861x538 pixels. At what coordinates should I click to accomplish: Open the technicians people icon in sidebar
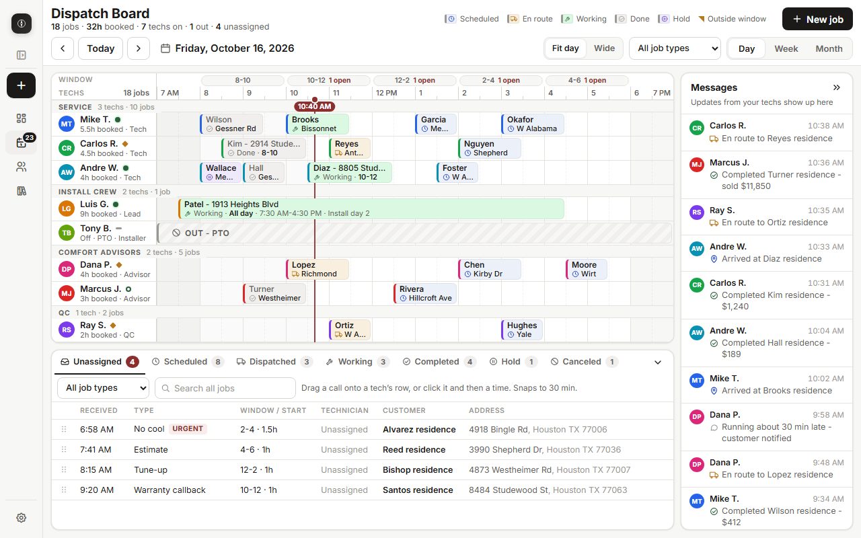22,167
